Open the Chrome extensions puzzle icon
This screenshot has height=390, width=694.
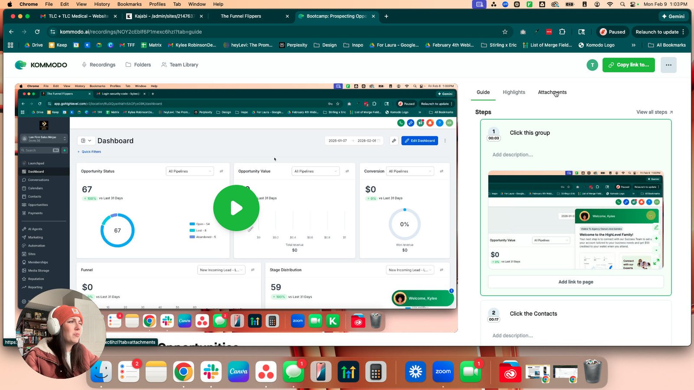(562, 32)
